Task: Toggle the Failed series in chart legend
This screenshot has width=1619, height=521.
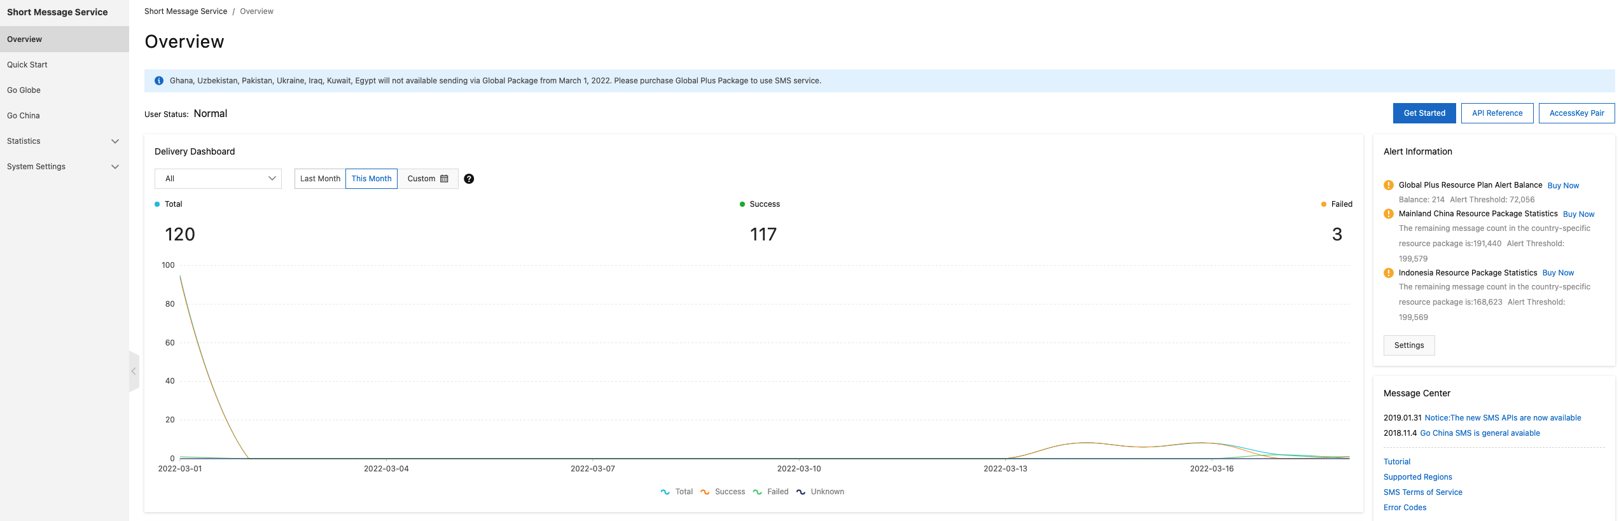Action: (770, 492)
